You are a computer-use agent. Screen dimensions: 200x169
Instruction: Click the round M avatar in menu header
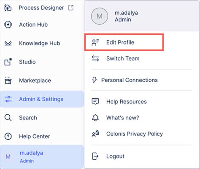(100, 16)
